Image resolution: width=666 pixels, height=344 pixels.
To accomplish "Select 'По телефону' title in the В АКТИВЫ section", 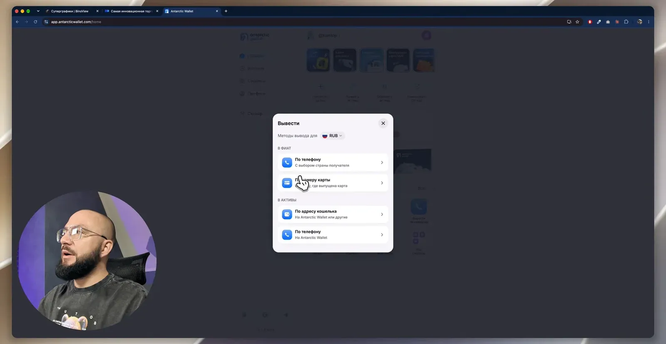I will 308,232.
